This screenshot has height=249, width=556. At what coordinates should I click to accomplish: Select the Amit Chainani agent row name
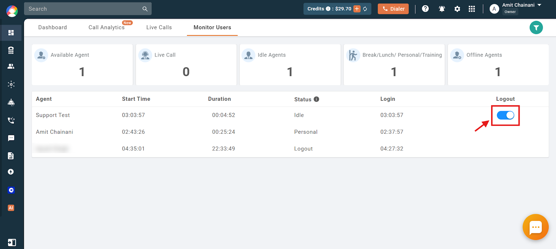(55, 132)
